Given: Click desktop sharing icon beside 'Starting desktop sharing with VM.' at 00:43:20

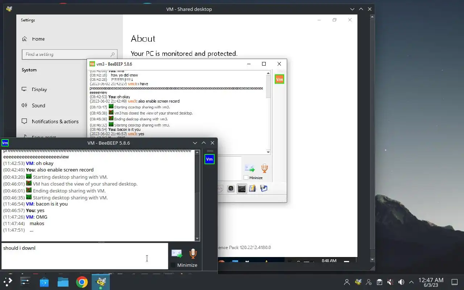Looking at the screenshot, I should [x=29, y=177].
